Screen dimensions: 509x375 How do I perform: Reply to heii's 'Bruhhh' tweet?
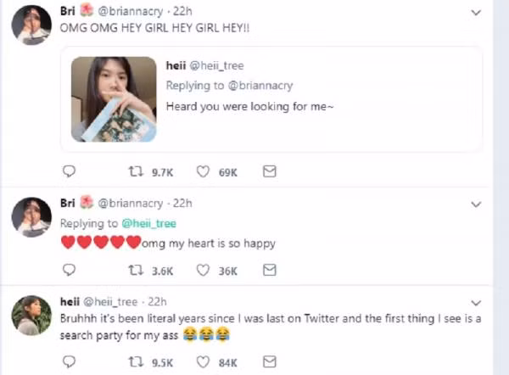tap(69, 361)
